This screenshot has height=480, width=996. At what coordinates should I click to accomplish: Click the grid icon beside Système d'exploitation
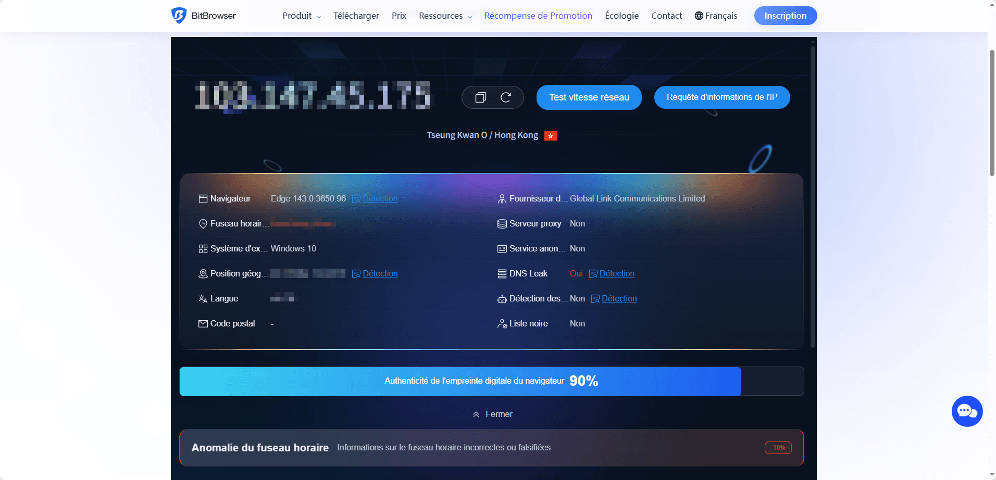pyautogui.click(x=203, y=248)
